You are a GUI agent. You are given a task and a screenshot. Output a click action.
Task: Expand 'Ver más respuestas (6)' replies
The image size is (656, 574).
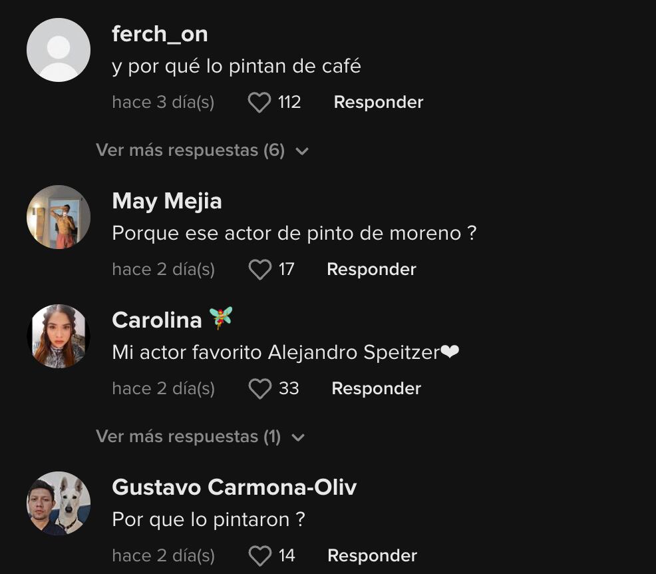pos(190,150)
